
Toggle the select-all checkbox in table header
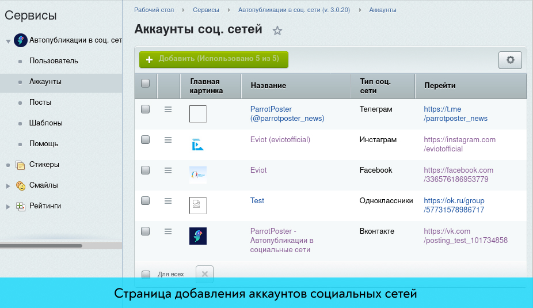point(146,83)
